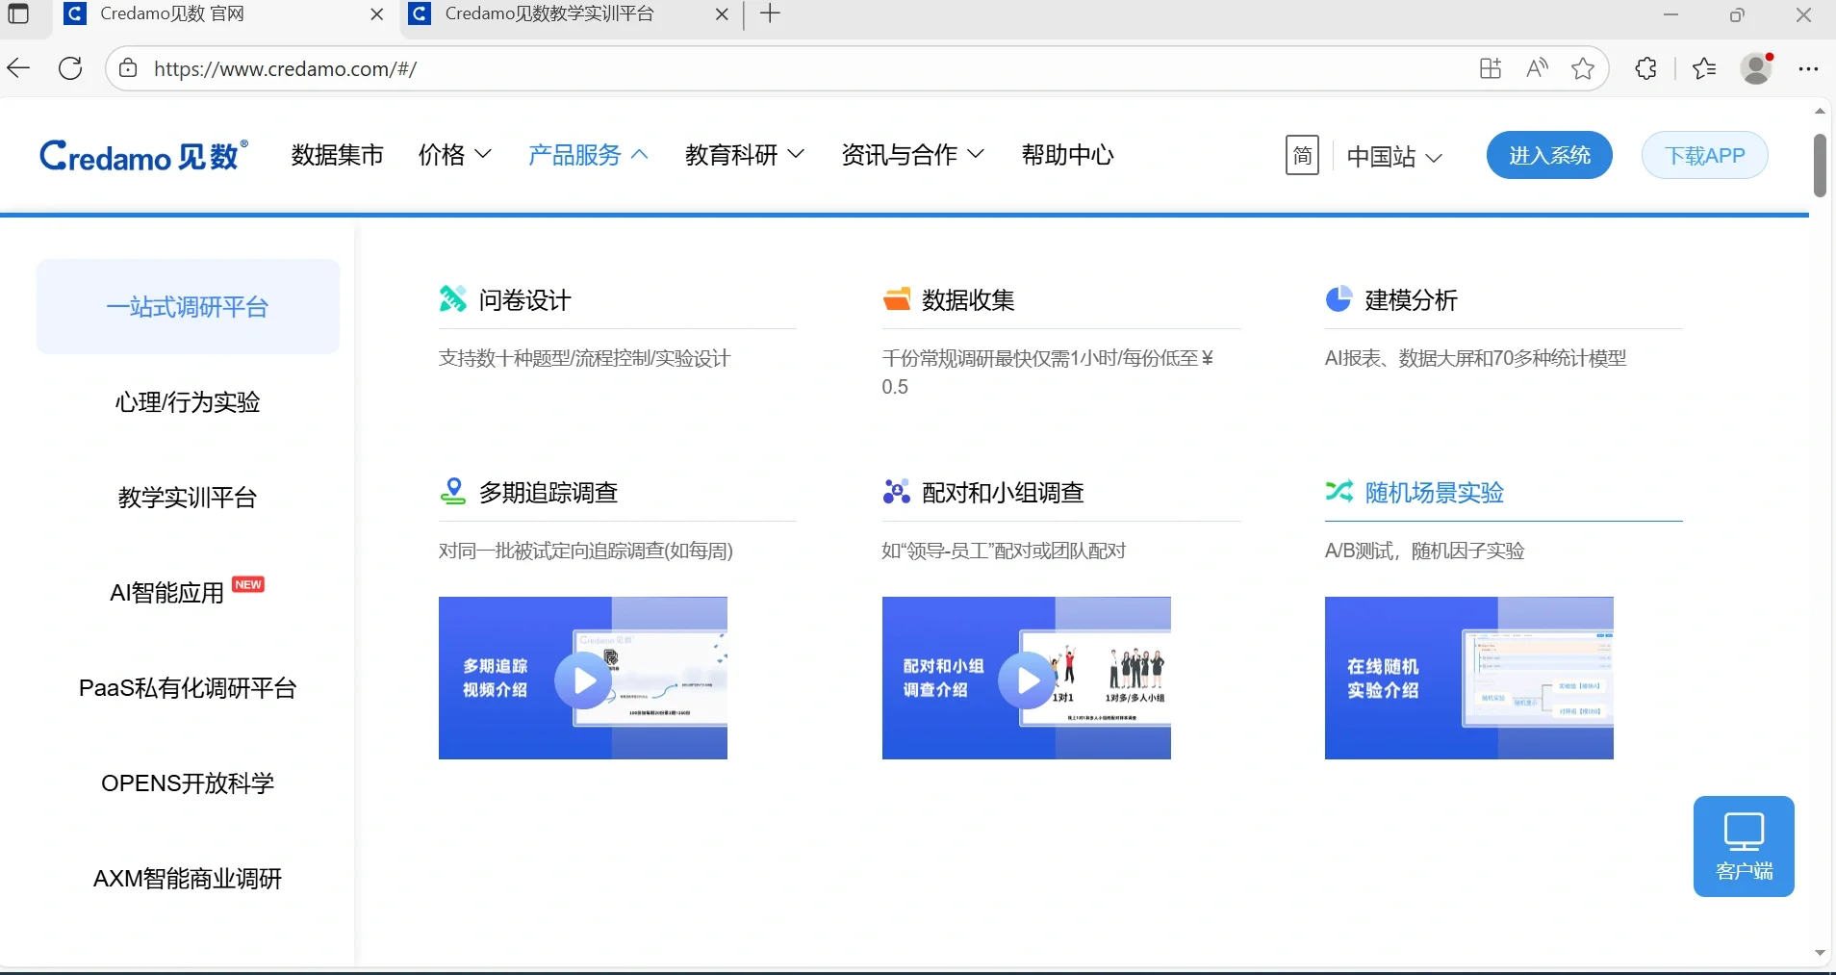The image size is (1836, 975).
Task: Expand the 价格 dropdown menu
Action: 455,155
